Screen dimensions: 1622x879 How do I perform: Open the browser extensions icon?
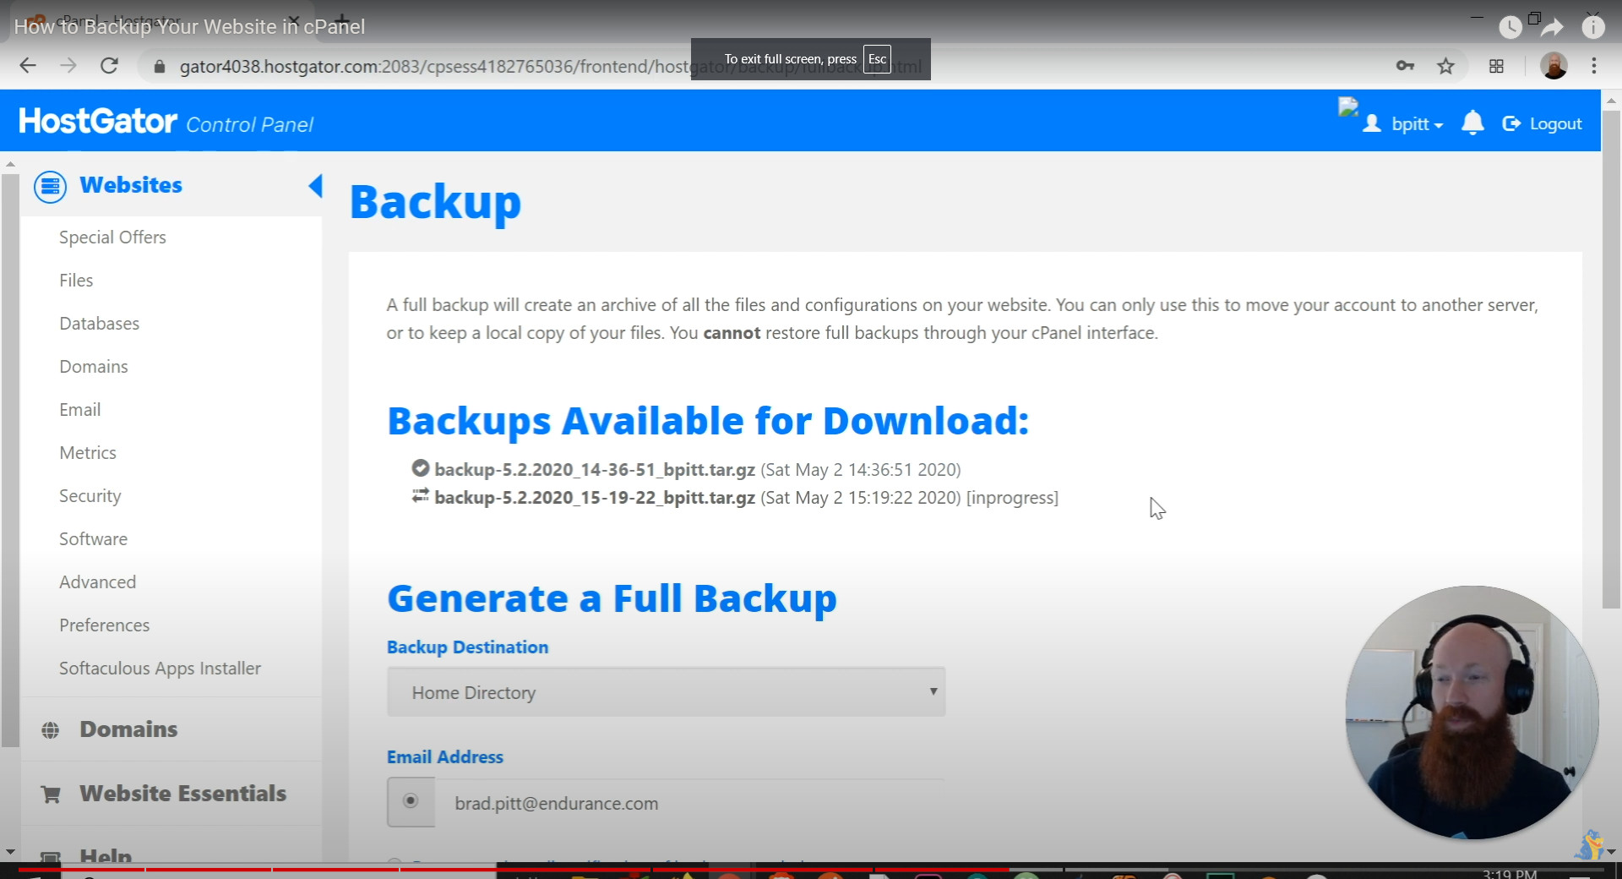[1496, 66]
